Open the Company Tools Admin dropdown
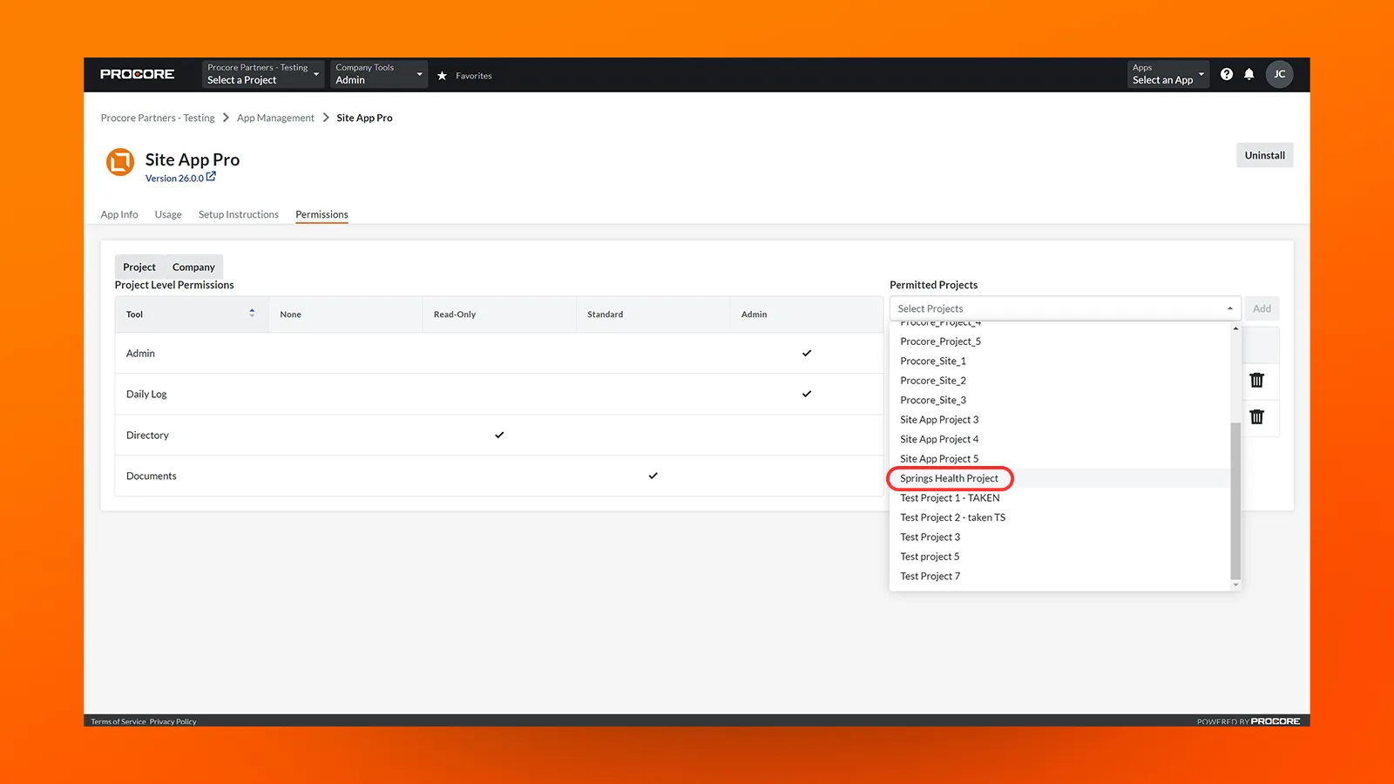The image size is (1394, 784). tap(378, 74)
